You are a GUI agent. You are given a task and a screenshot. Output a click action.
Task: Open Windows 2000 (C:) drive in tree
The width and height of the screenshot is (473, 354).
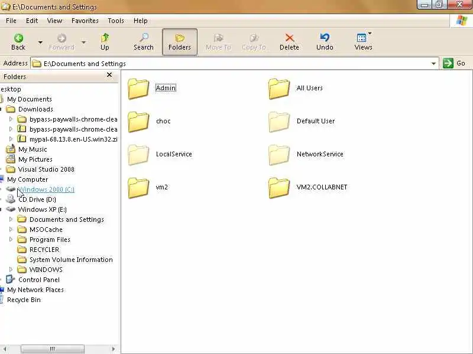[x=46, y=189]
